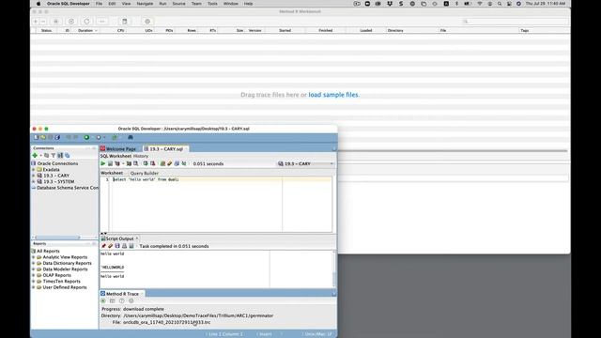Click the minus icon in Method R Workbench toolbar
The width and height of the screenshot is (601, 338).
pos(43,22)
